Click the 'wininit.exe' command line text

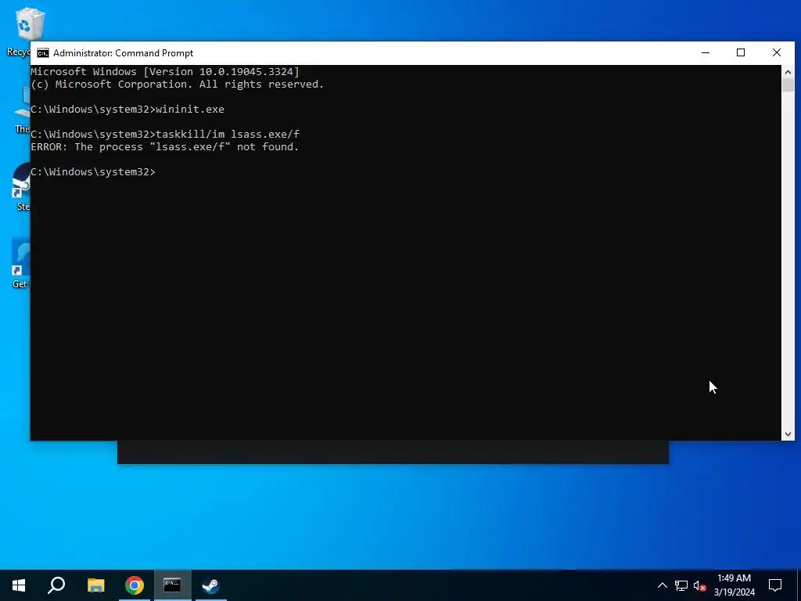coord(190,110)
